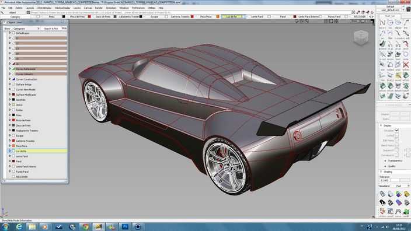The width and height of the screenshot is (411, 231).
Task: Click the Tolerance value field
Action: (x=385, y=180)
